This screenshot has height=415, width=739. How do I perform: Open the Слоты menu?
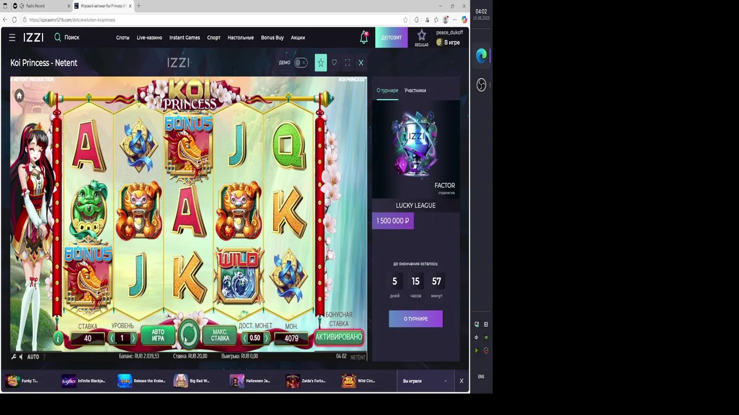tap(122, 38)
